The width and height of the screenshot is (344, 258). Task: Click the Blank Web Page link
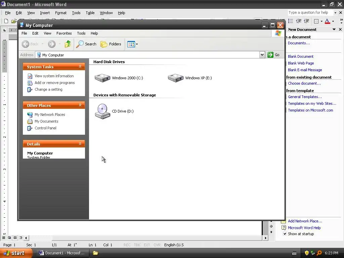[301, 63]
